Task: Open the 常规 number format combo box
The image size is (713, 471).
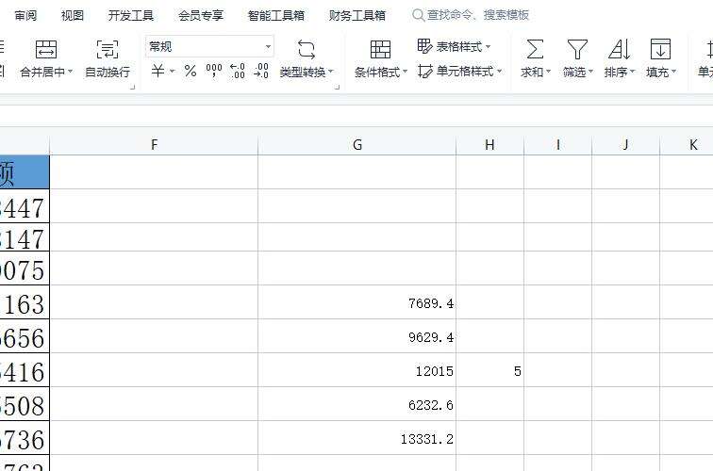Action: coord(209,46)
